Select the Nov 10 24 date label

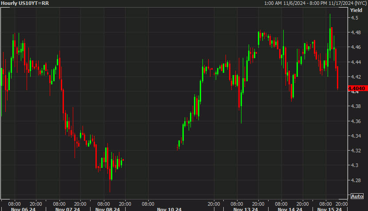coord(169,209)
